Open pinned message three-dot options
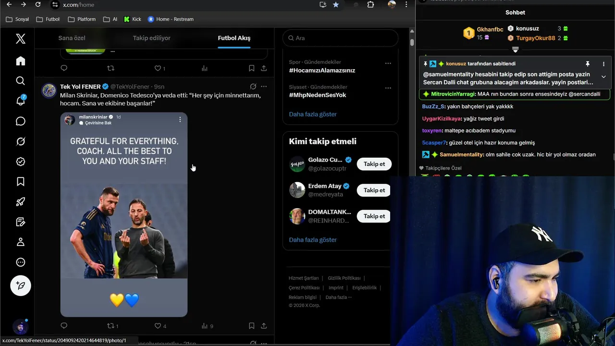Viewport: 615px width, 346px height. click(x=603, y=64)
